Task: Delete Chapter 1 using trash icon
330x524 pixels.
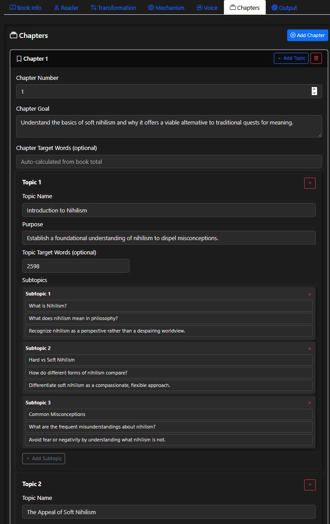Action: (316, 58)
